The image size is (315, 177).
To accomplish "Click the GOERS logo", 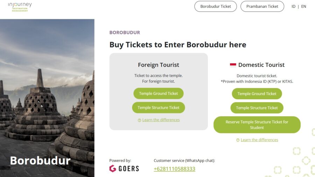I will coord(124,169).
